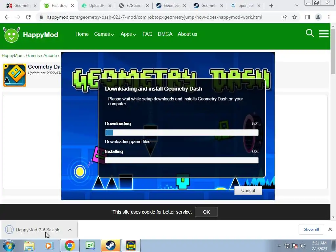Open the site search magnifier icon
The width and height of the screenshot is (336, 252).
(310, 33)
